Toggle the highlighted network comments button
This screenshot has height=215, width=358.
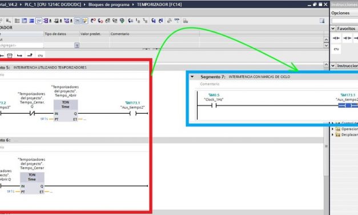(x=78, y=21)
